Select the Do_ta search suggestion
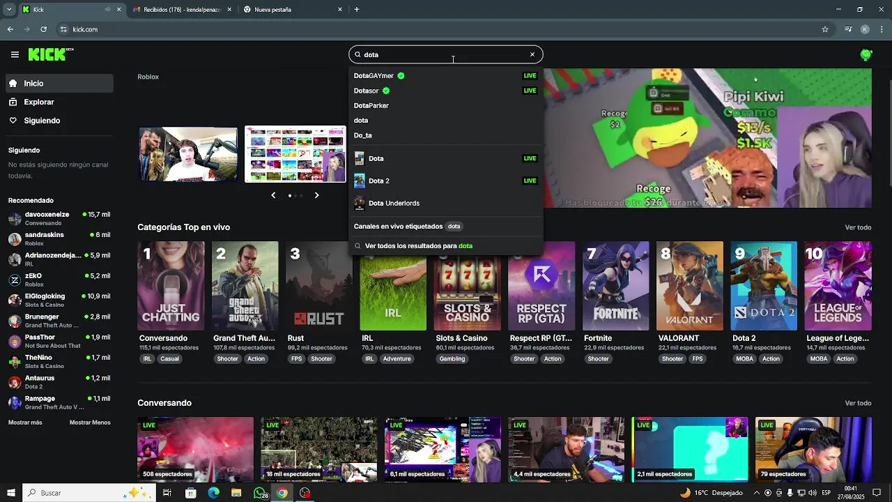 (445, 135)
